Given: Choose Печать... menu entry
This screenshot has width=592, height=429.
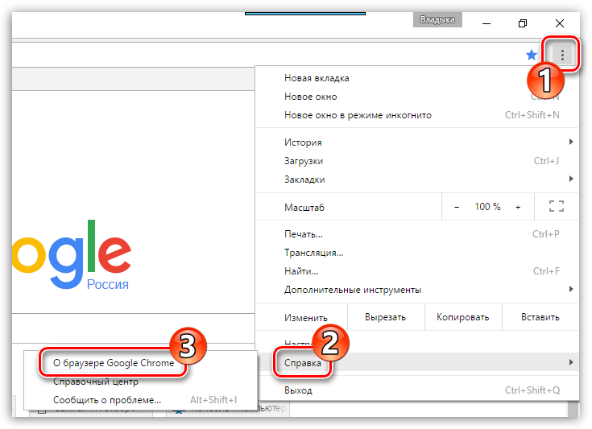Looking at the screenshot, I should point(417,234).
